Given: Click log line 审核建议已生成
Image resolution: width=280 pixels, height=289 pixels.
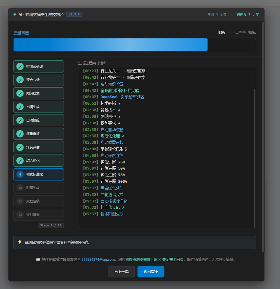Looking at the screenshot, I should point(114,149).
